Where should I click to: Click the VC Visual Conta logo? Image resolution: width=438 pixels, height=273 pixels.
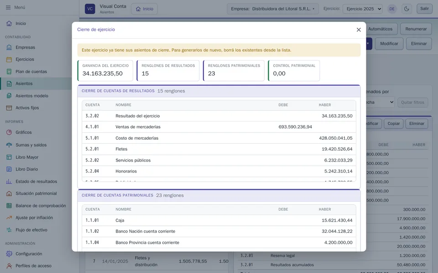click(90, 9)
